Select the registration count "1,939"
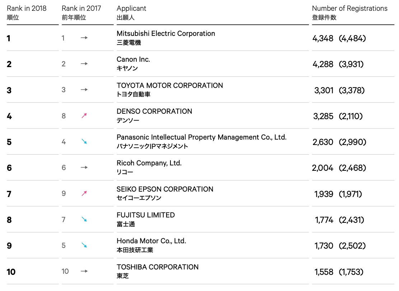This screenshot has height=291, width=399. click(324, 194)
